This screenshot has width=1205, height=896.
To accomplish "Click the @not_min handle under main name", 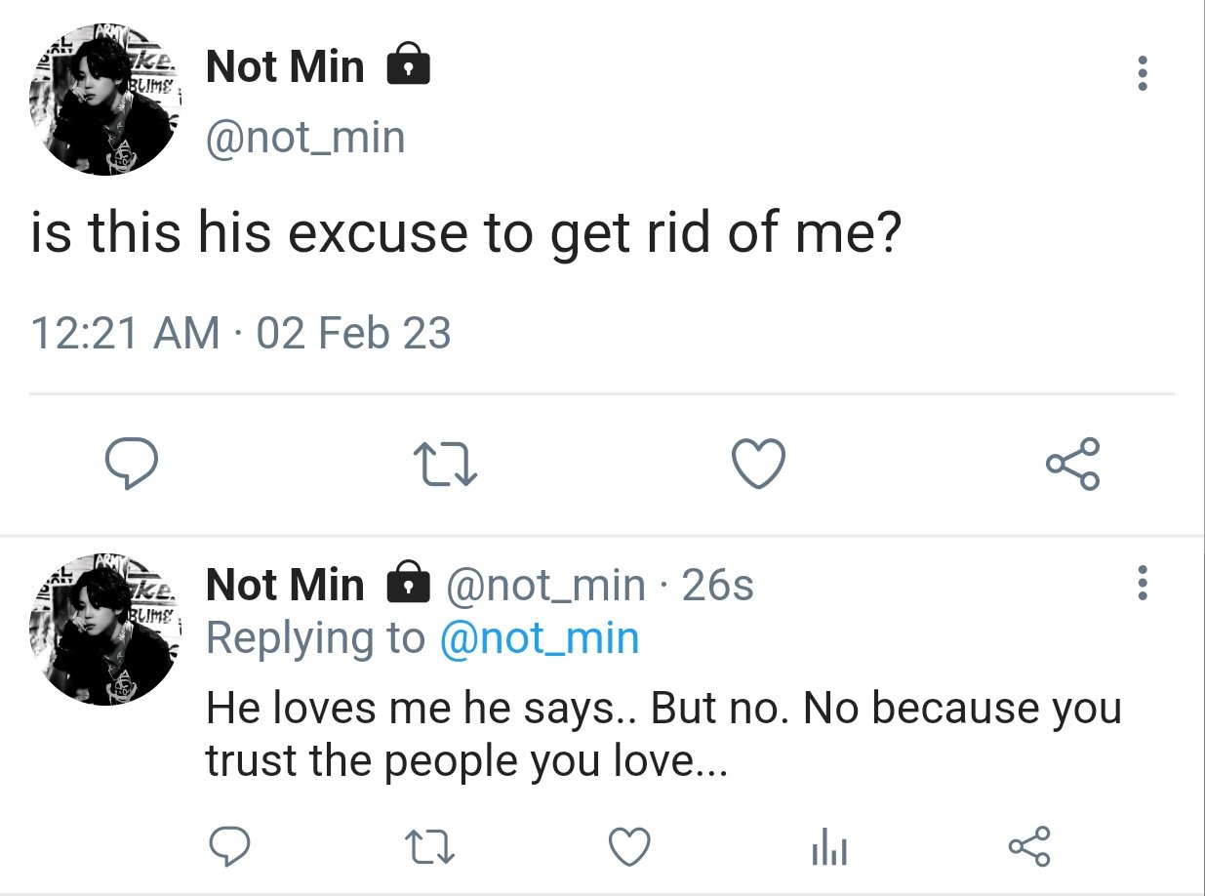I will (x=304, y=138).
